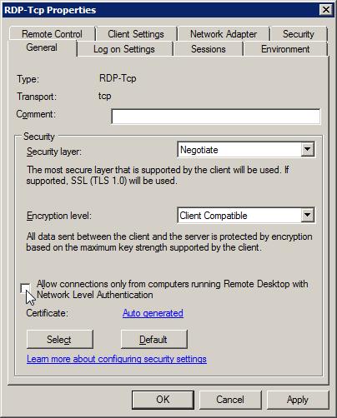Click the Comment label
This screenshot has height=418, width=337.
coord(36,114)
